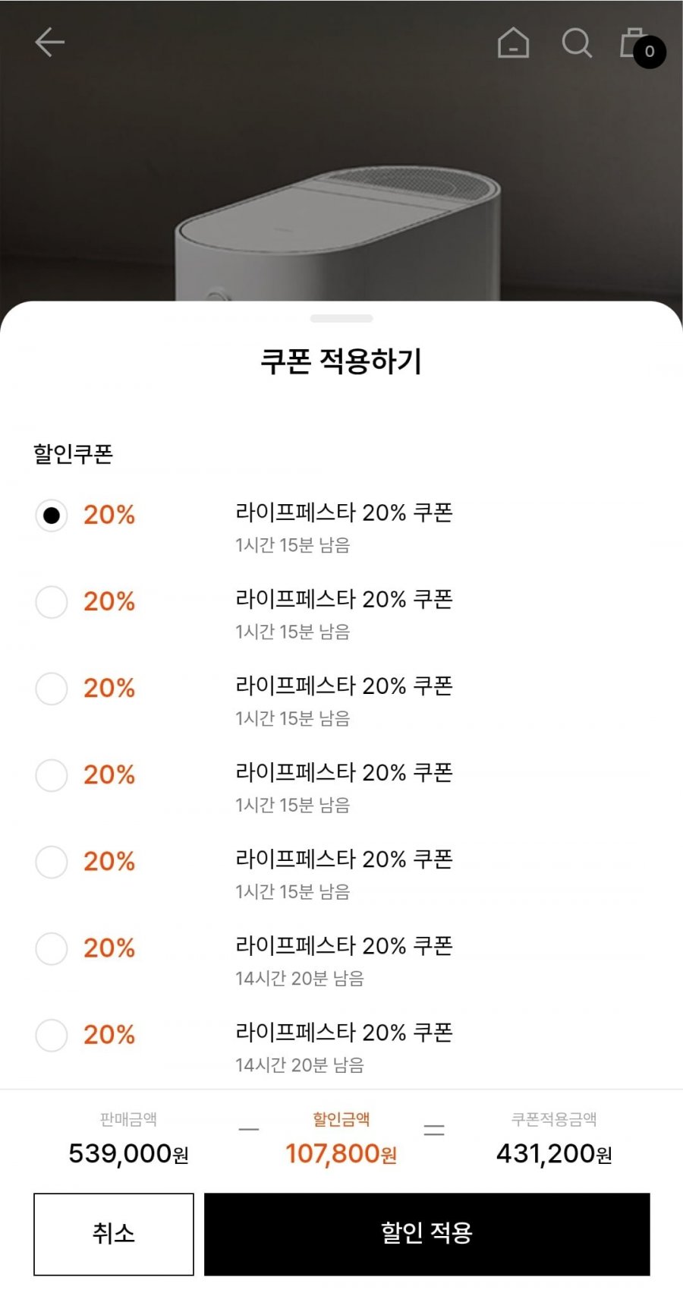Select the first 20% coupon radio button
683x1293 pixels.
pyautogui.click(x=52, y=516)
